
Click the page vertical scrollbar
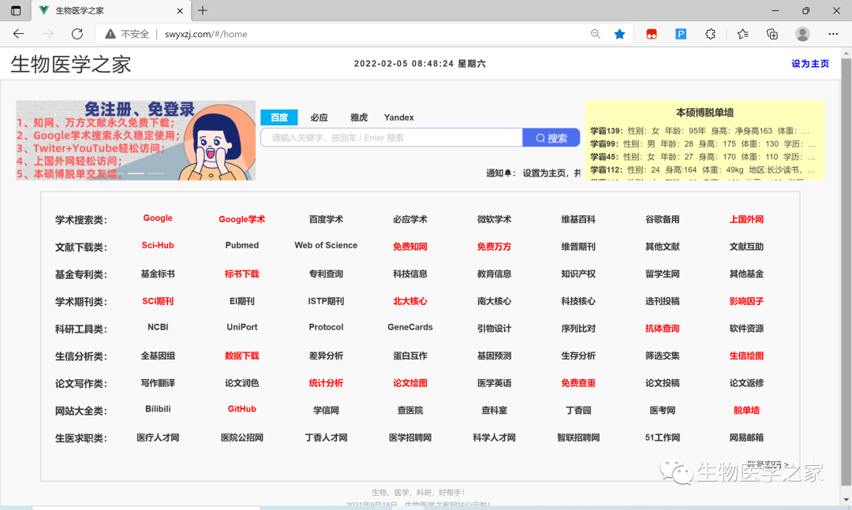(x=846, y=272)
